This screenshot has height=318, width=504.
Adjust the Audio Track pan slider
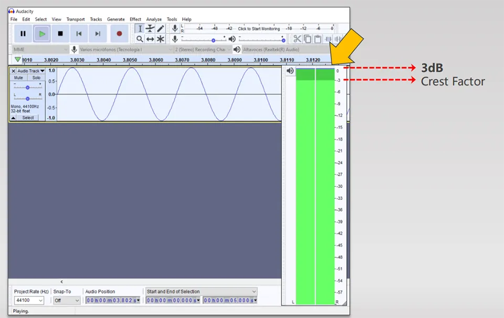(28, 99)
